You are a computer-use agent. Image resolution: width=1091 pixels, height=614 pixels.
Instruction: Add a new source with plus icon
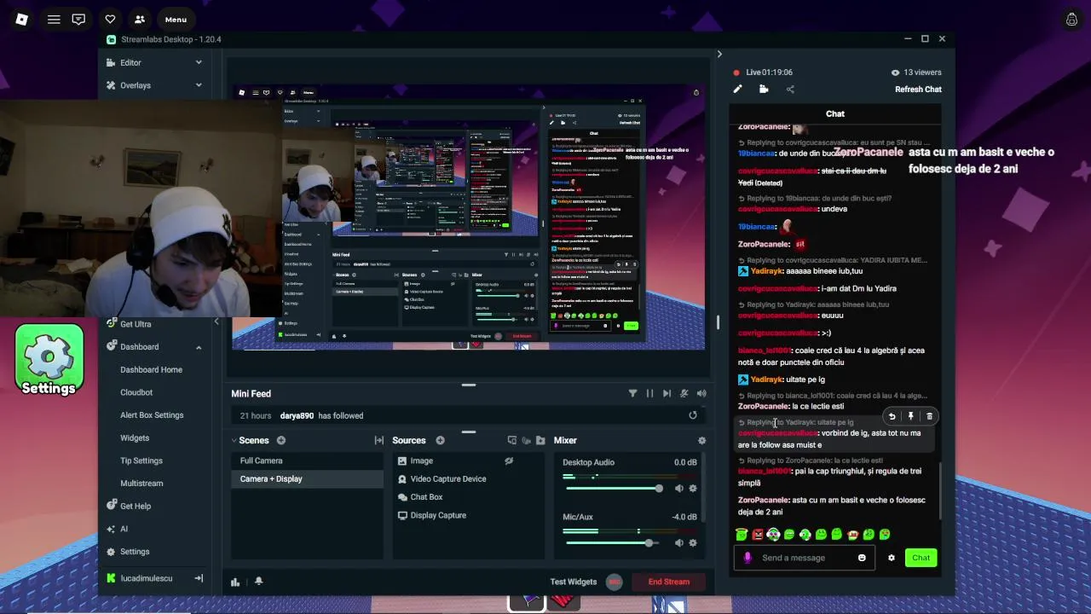pyautogui.click(x=441, y=440)
